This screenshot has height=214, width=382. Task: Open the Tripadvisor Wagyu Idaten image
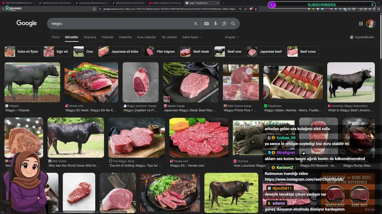(293, 82)
